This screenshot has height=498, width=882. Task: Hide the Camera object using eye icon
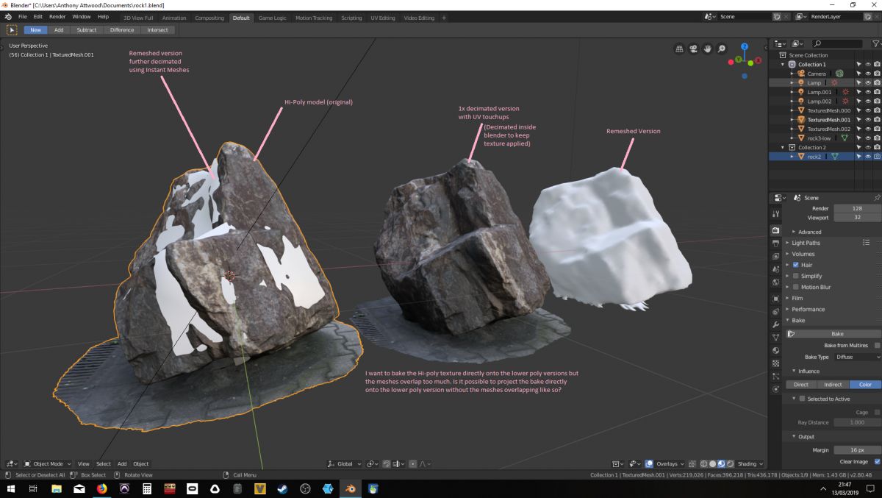point(867,74)
